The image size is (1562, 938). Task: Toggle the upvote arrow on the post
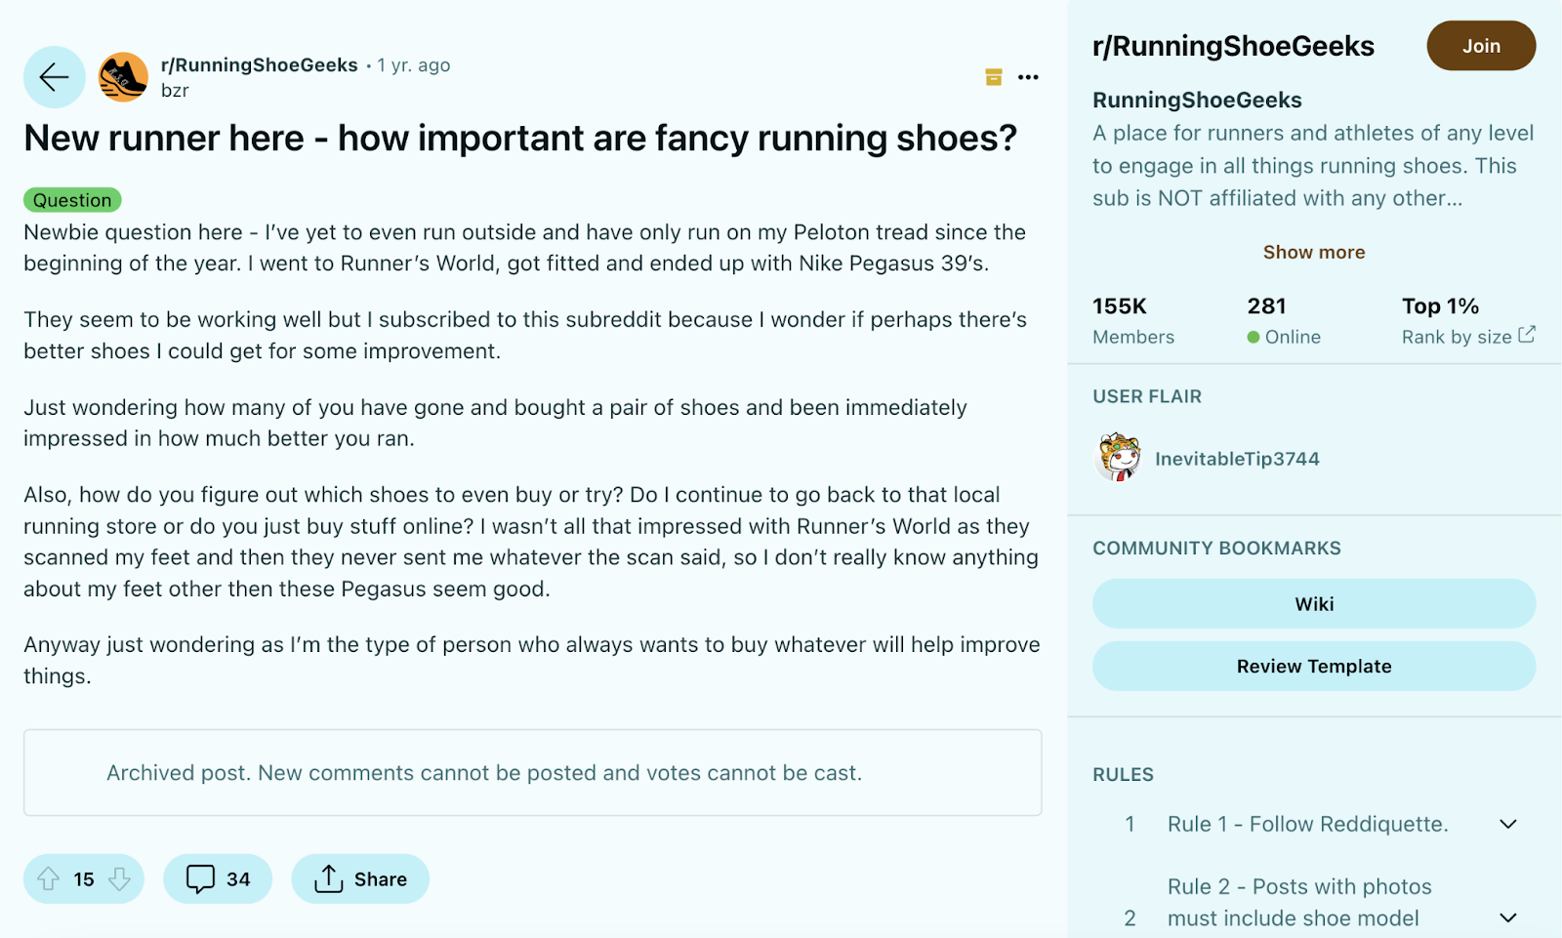click(49, 878)
